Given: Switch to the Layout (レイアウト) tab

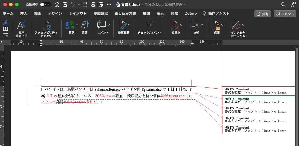Looking at the screenshot, I should [78, 14].
